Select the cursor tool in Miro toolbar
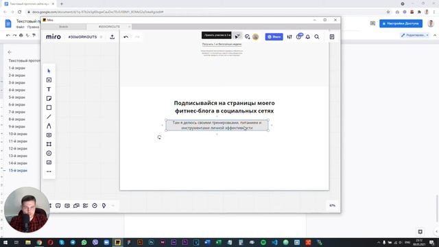This screenshot has height=247, width=439. tap(49, 71)
